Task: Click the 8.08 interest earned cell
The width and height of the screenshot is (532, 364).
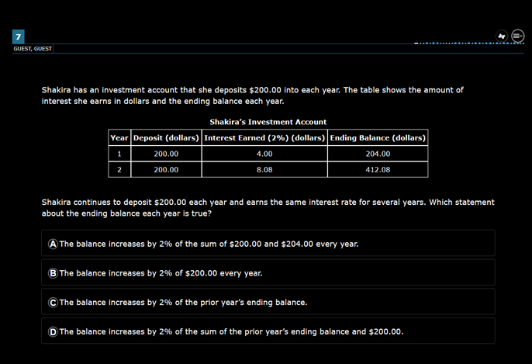Action: [x=264, y=169]
